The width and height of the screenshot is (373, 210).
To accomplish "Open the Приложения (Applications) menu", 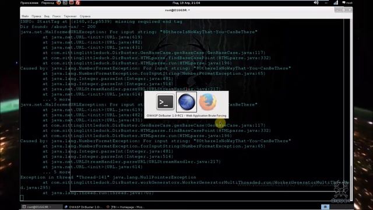I will pyautogui.click(x=29, y=3).
